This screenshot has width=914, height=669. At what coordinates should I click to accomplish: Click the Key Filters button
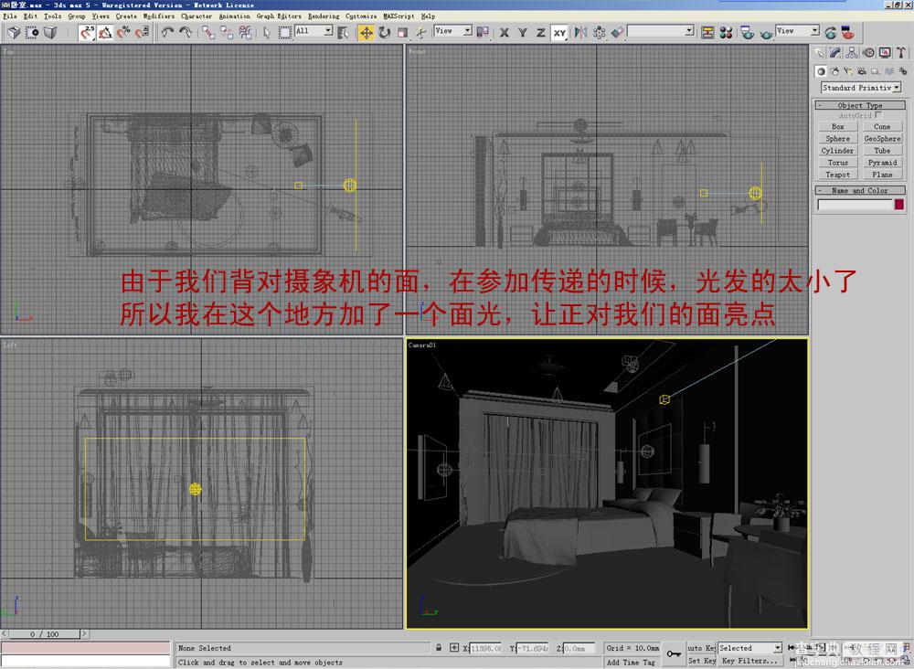coord(749,660)
